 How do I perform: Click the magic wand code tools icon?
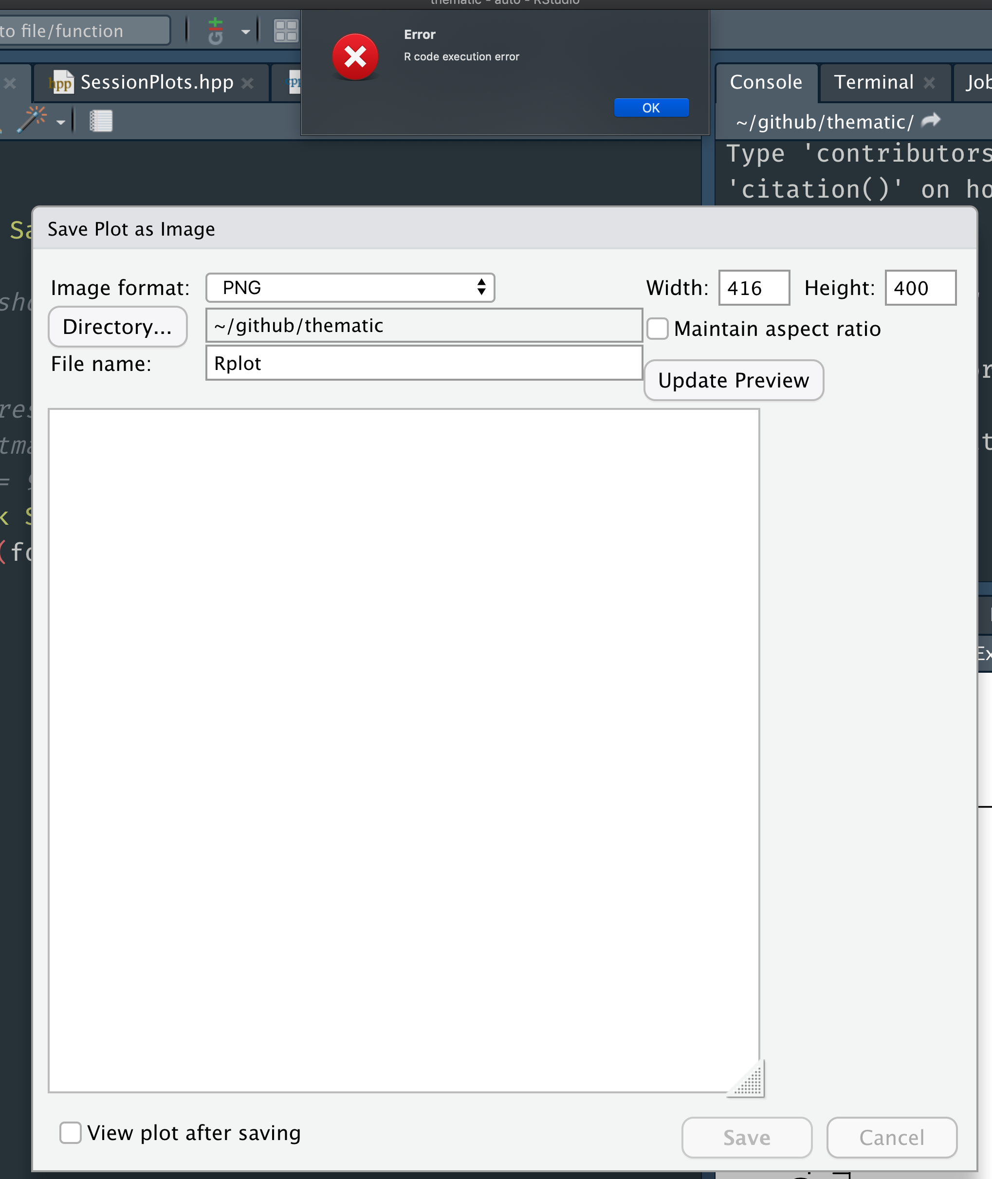point(33,120)
